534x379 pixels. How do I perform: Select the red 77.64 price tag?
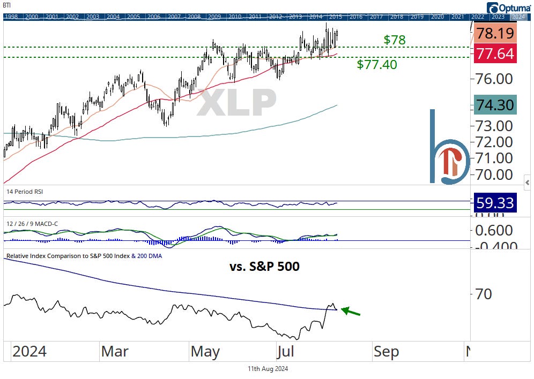[495, 54]
